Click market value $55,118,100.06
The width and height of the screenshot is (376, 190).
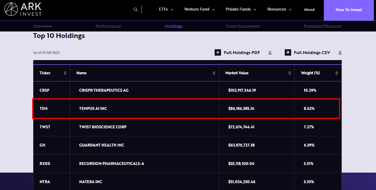pyautogui.click(x=241, y=164)
